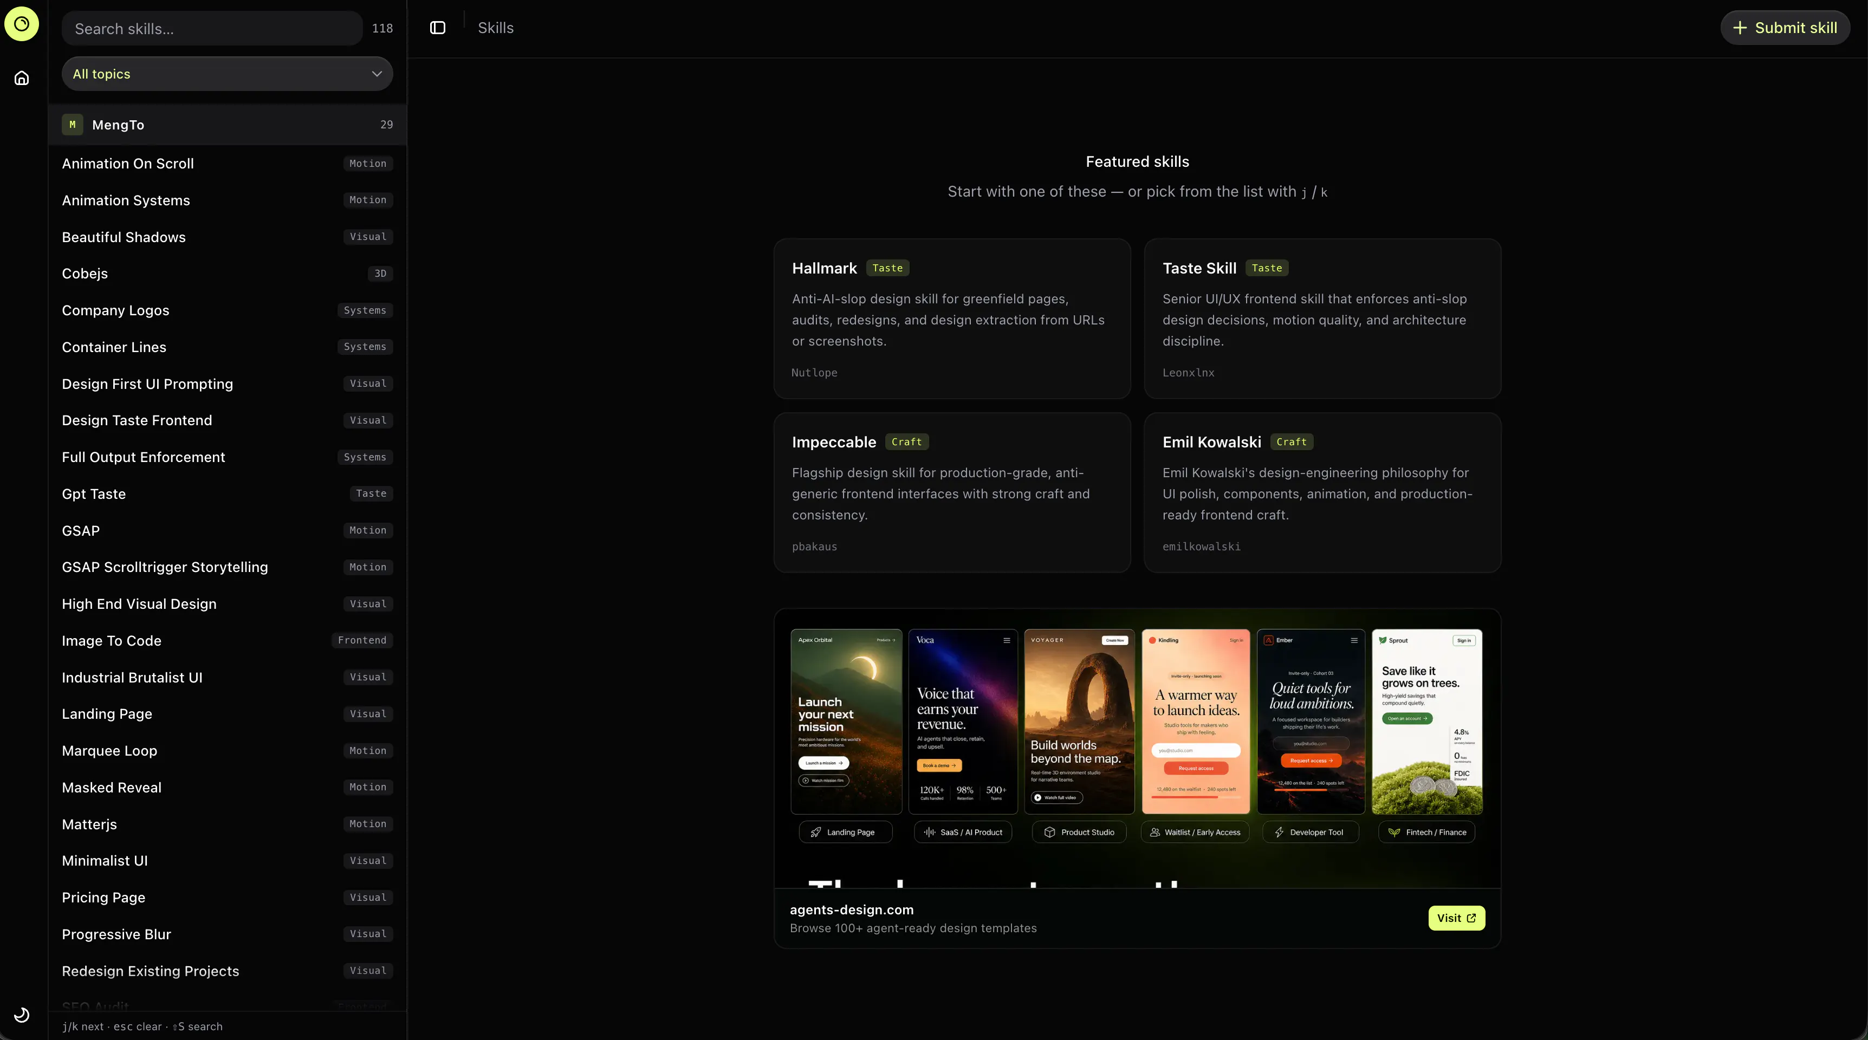Open the All topics dropdown
The height and width of the screenshot is (1040, 1868).
point(227,74)
